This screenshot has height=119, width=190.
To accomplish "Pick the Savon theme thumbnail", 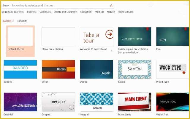I will pos(134,69).
